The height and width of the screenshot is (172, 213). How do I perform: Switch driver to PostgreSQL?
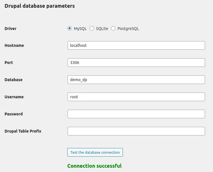click(x=113, y=28)
